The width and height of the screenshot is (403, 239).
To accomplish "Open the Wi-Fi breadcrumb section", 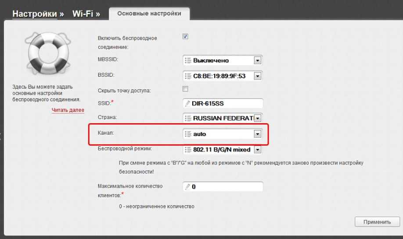I will pos(83,14).
